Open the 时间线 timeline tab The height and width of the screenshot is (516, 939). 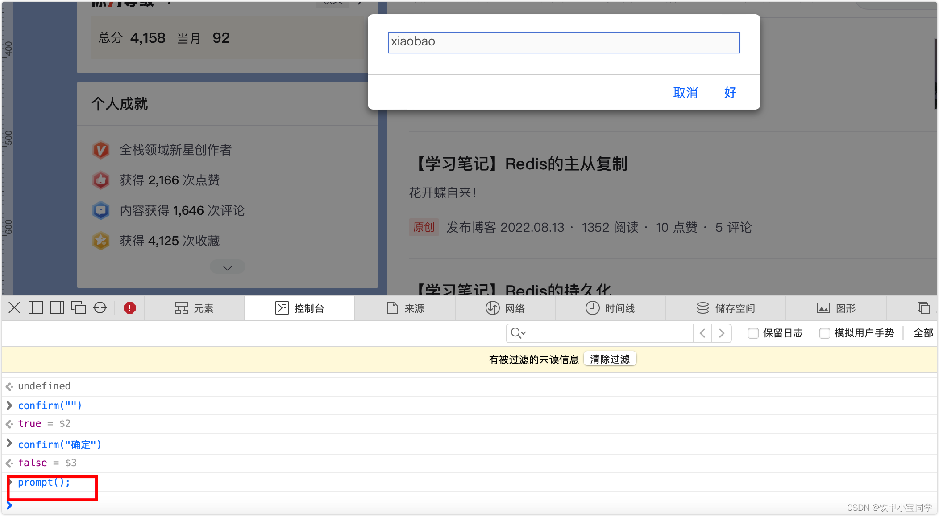click(610, 308)
